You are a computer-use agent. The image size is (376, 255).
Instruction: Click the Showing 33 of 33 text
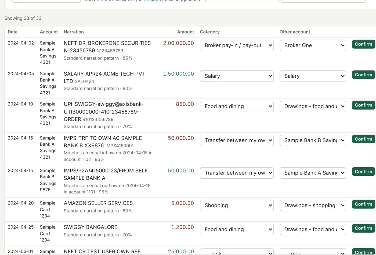(x=24, y=18)
